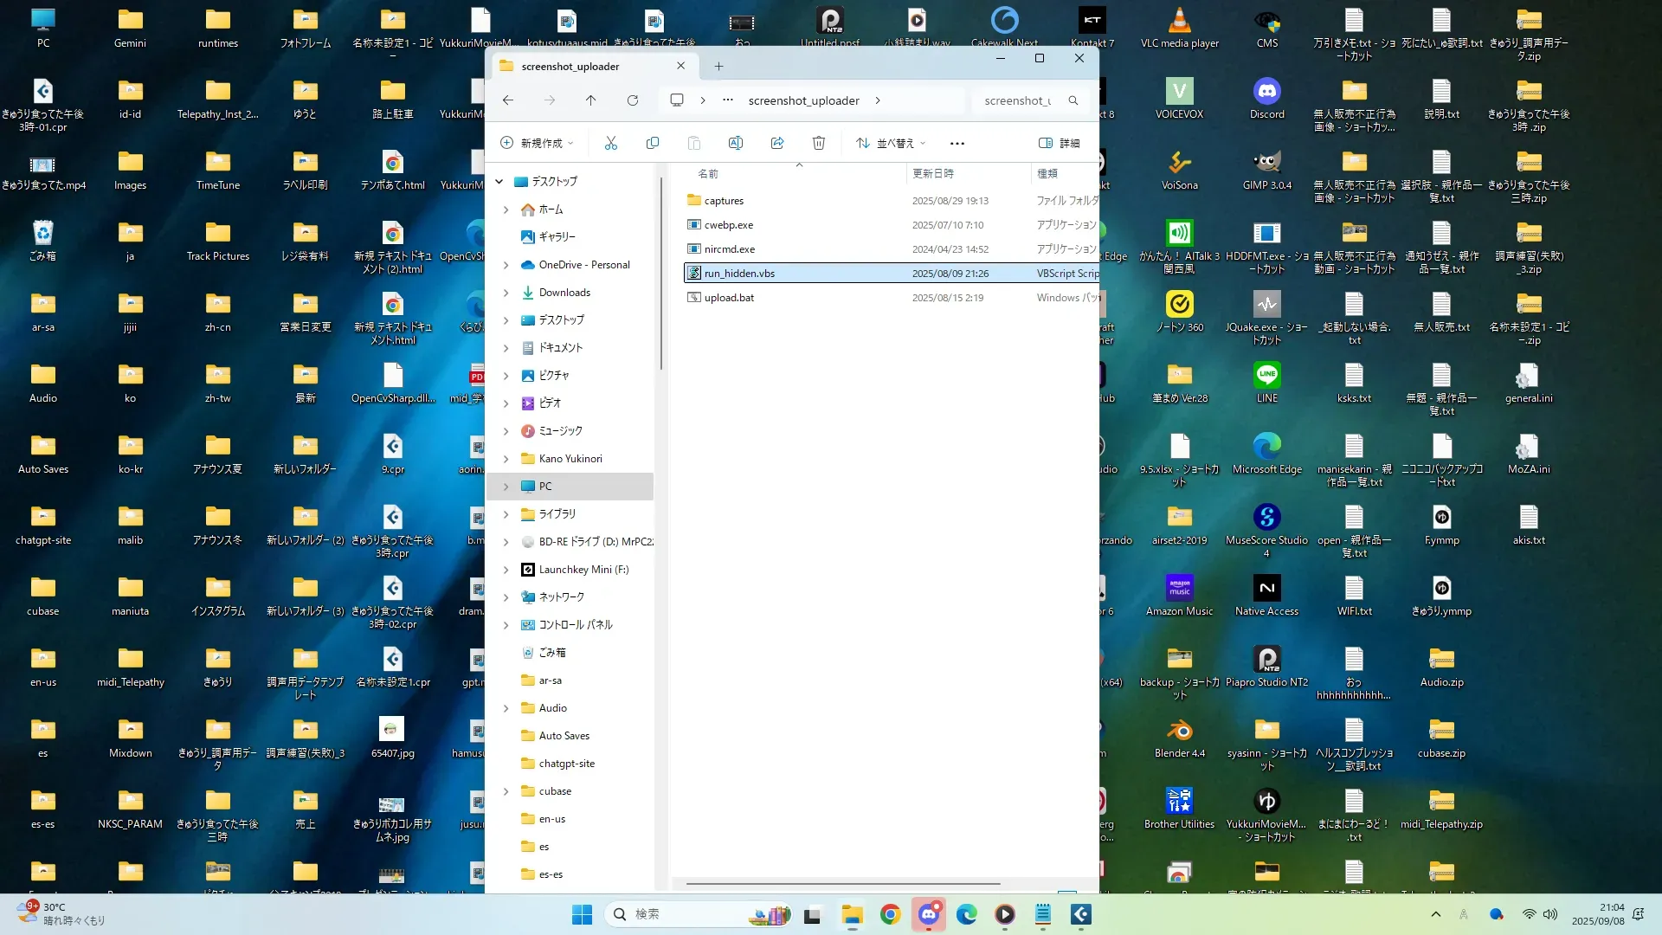Expand the OneDrive - Personal node
The height and width of the screenshot is (935, 1662).
tap(506, 265)
